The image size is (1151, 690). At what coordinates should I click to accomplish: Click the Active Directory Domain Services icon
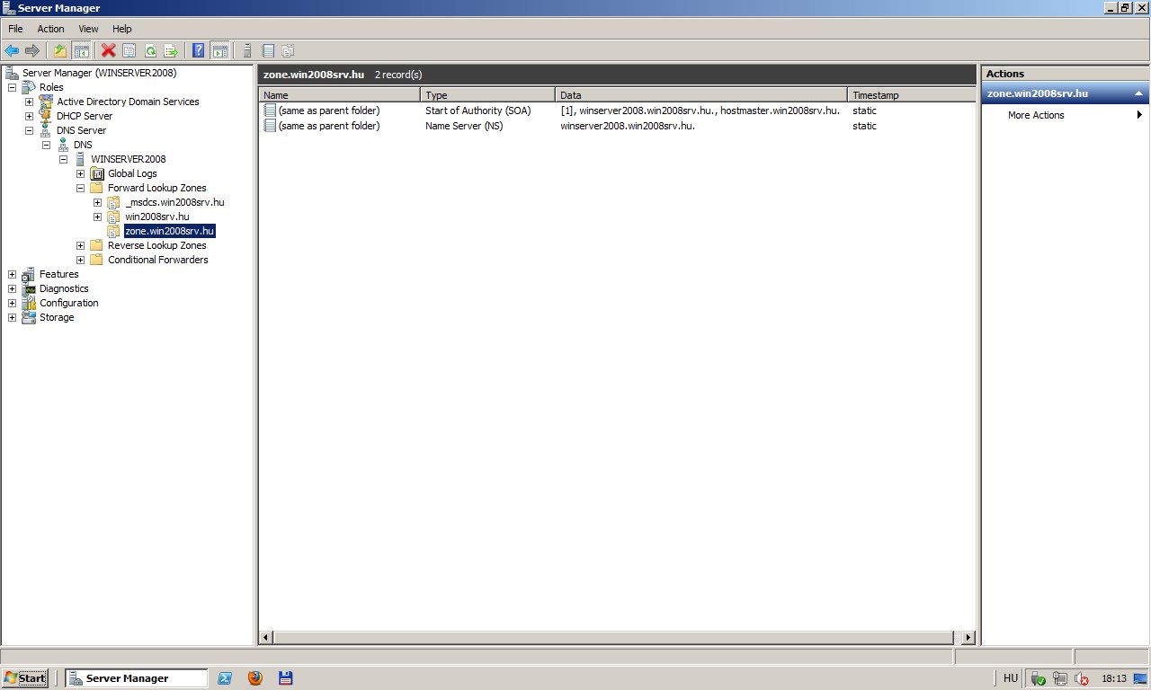click(x=46, y=102)
